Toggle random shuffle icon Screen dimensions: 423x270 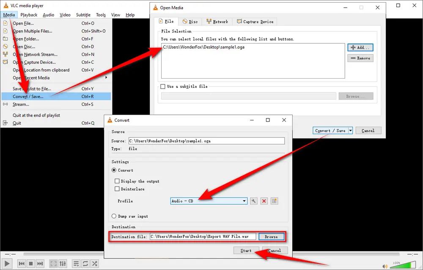pos(95,264)
